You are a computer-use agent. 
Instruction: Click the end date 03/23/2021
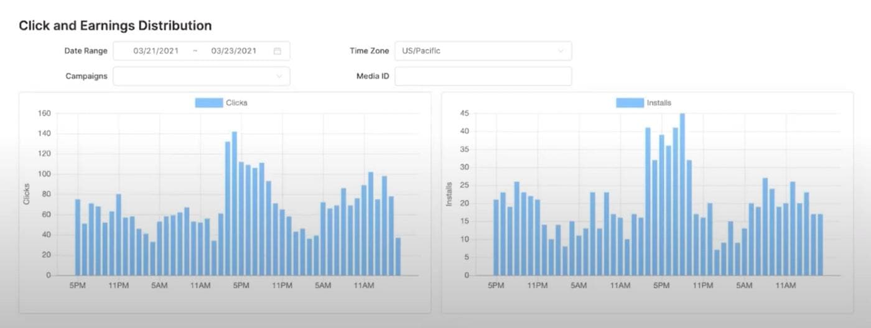tap(233, 51)
